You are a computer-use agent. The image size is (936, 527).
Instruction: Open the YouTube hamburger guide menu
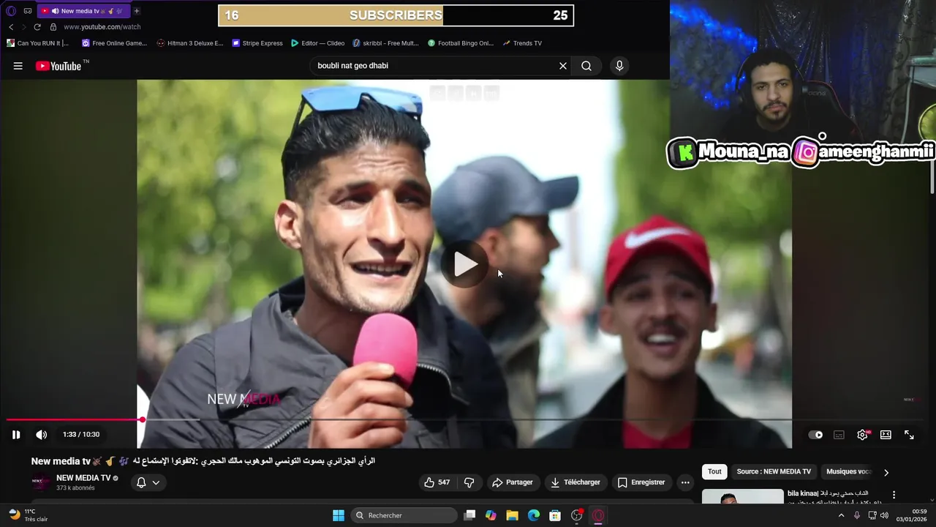tap(18, 66)
